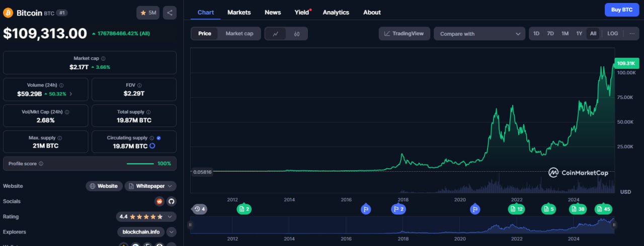Screen dimensions: 644x246
Task: Open the three-dots more chart options
Action: click(632, 34)
